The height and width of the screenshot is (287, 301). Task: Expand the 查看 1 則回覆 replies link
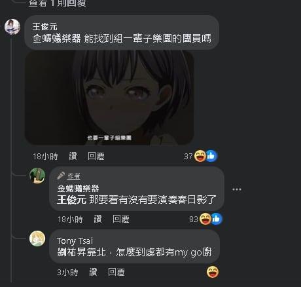58,3
